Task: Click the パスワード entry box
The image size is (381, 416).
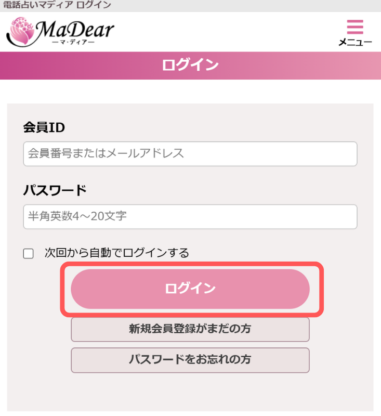Action: pos(190,217)
